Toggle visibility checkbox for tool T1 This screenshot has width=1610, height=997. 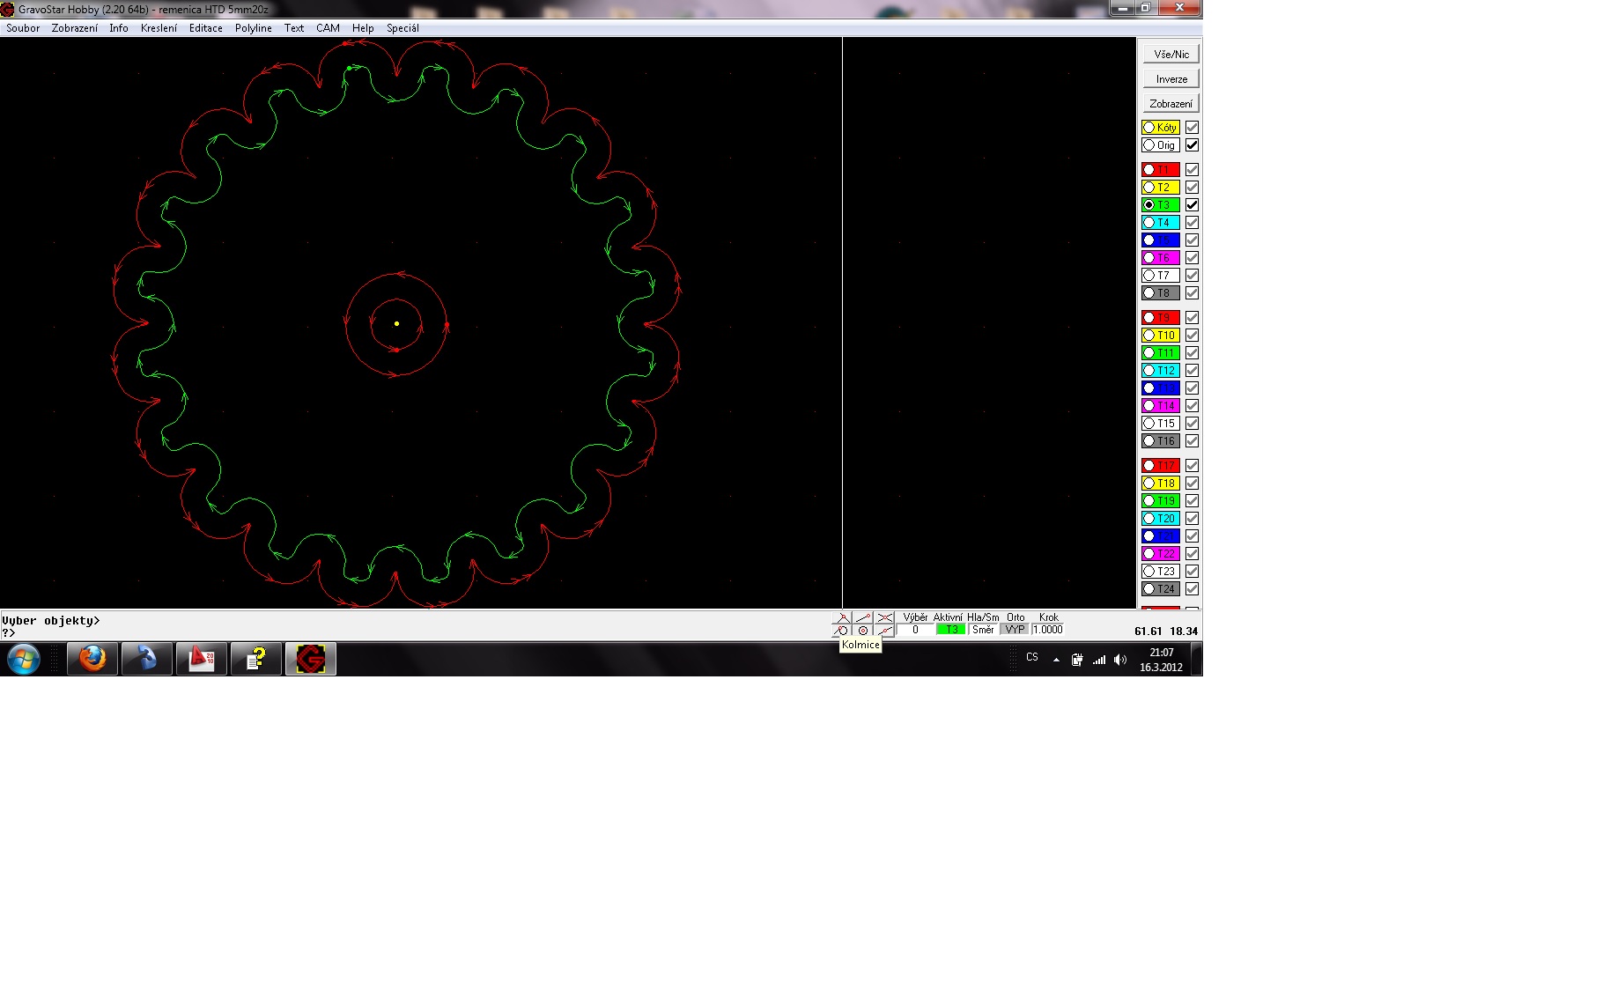click(x=1192, y=170)
